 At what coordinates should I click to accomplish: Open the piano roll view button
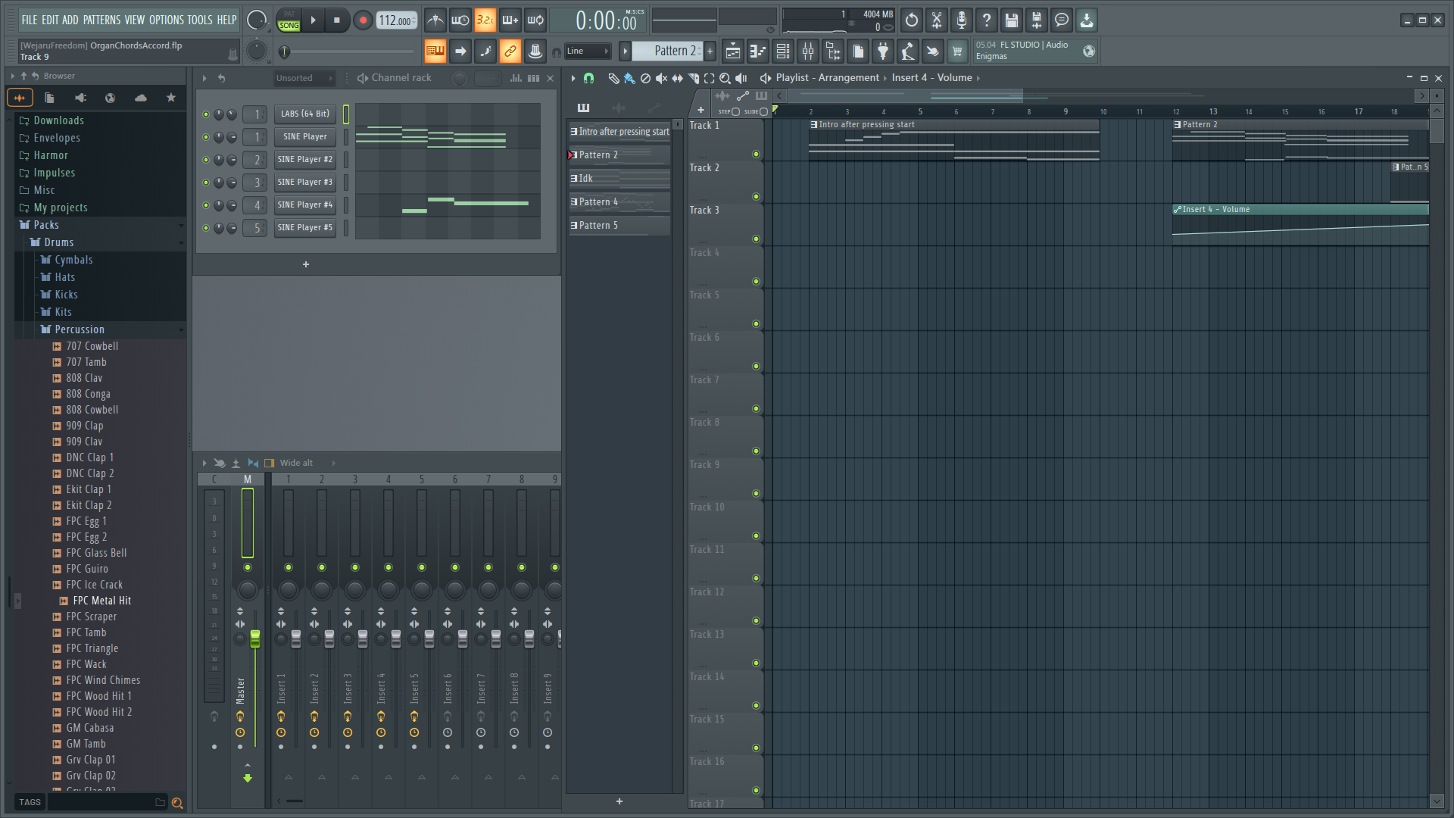point(758,52)
